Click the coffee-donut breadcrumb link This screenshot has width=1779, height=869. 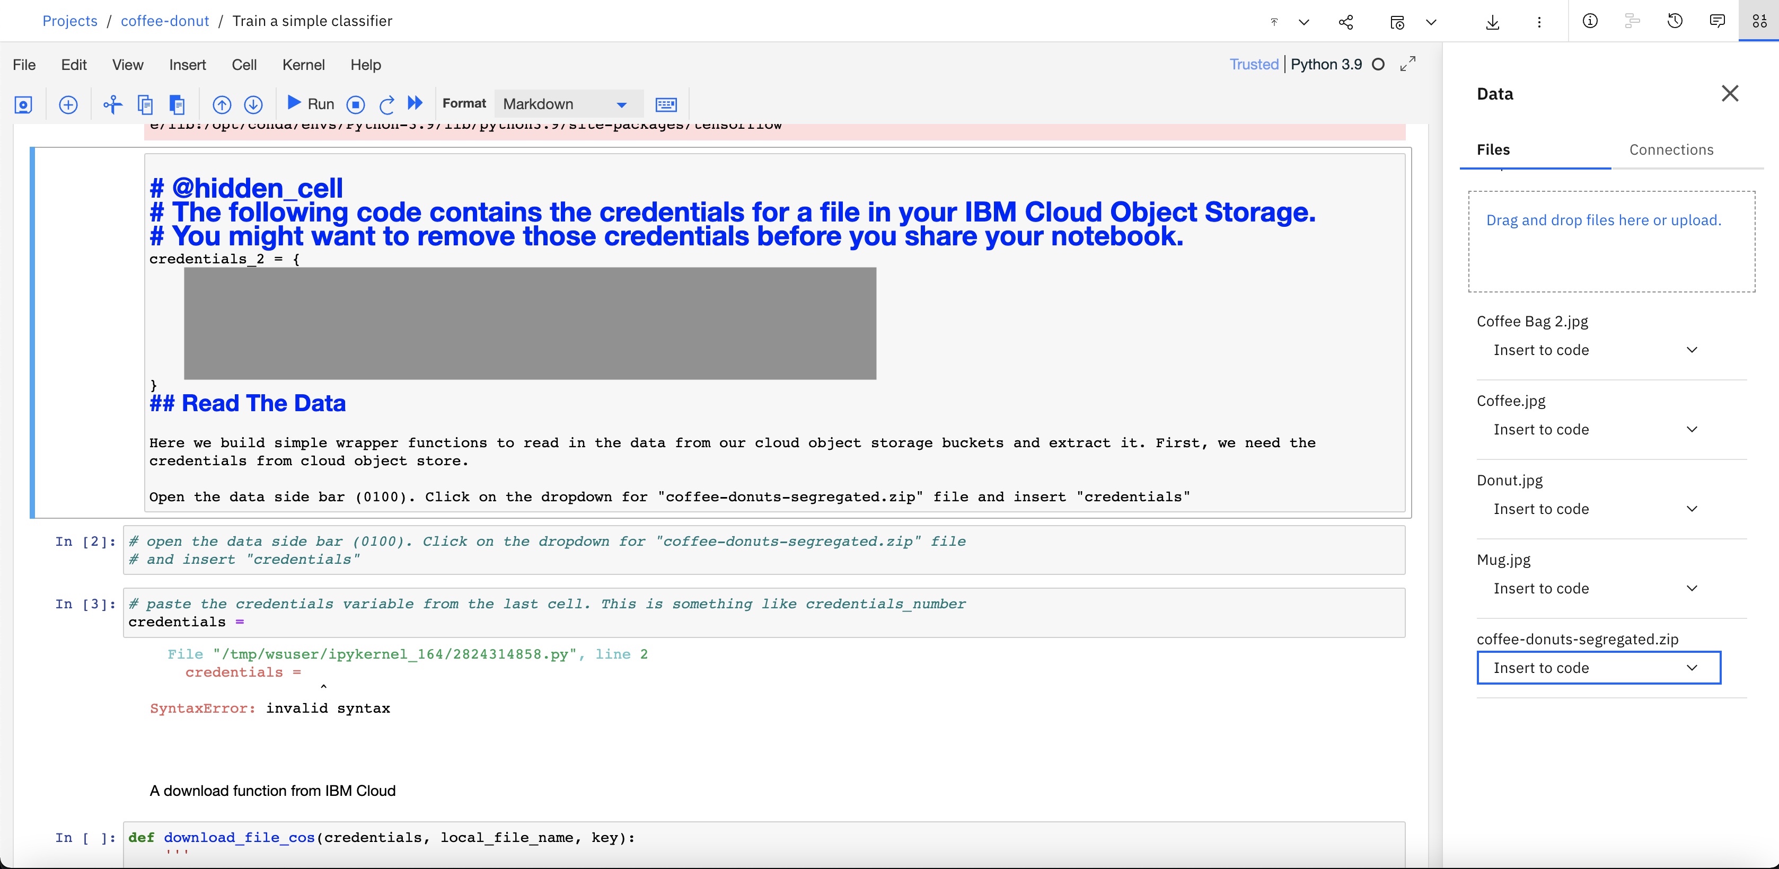(164, 21)
